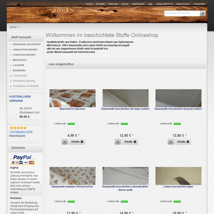Select Wachstuch category text
Viewport: 214px width, 214px height.
click(20, 60)
